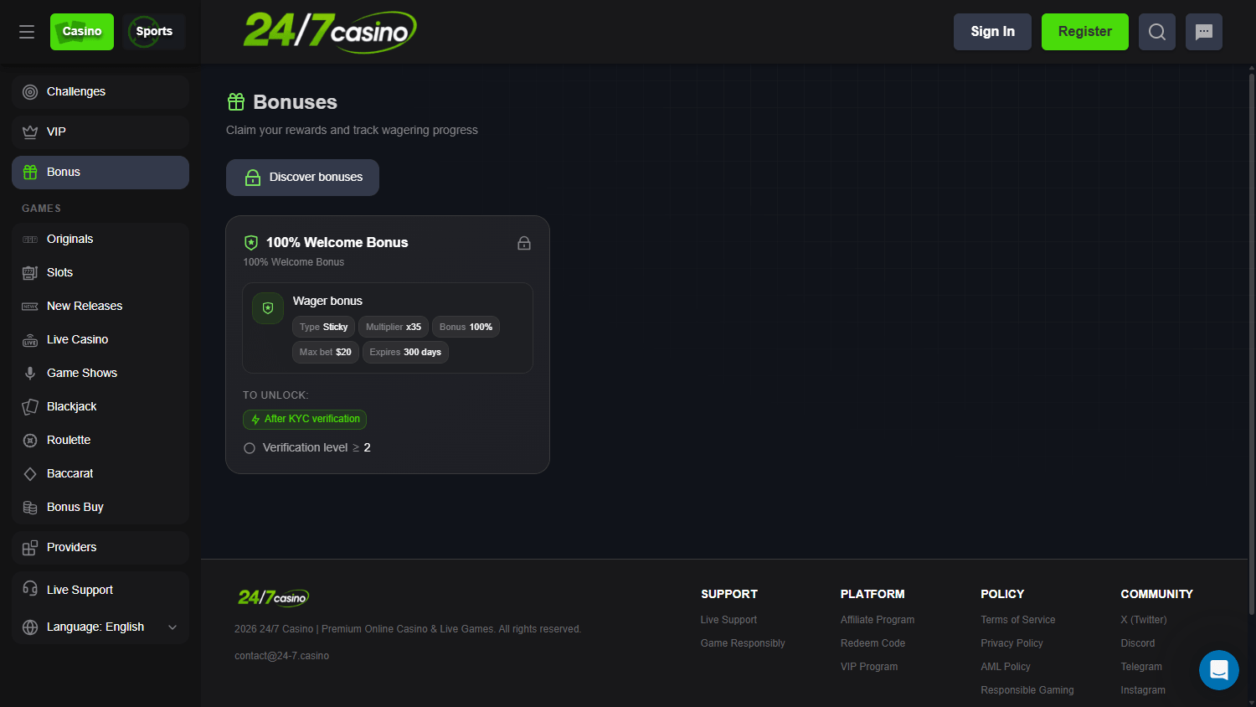Click the Challenges target icon

pyautogui.click(x=30, y=92)
